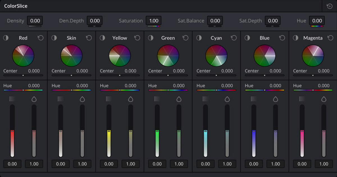Click the Skin saturation droplet icon
Viewport: 337px width, 177px height.
tap(82, 99)
